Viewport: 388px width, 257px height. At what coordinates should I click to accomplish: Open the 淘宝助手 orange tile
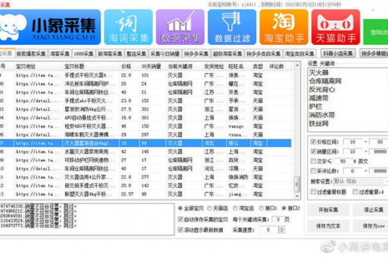[x=284, y=27]
